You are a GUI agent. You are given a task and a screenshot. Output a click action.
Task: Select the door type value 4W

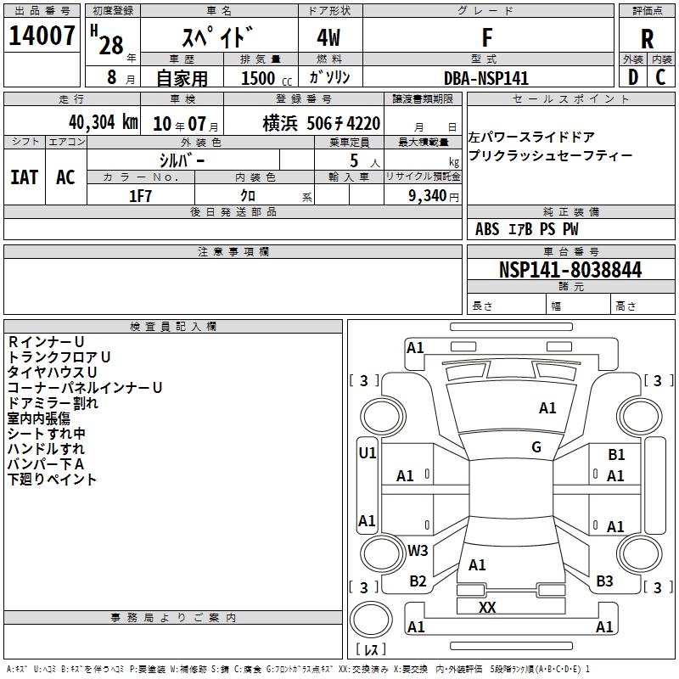coord(328,37)
